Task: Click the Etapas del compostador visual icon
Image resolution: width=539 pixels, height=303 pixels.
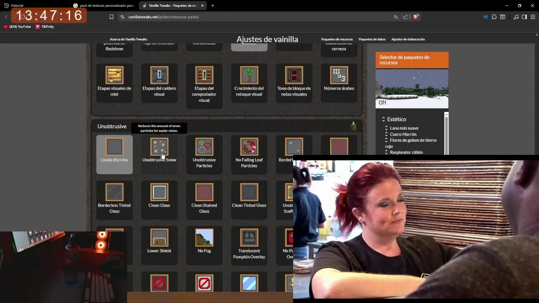Action: pos(204,75)
